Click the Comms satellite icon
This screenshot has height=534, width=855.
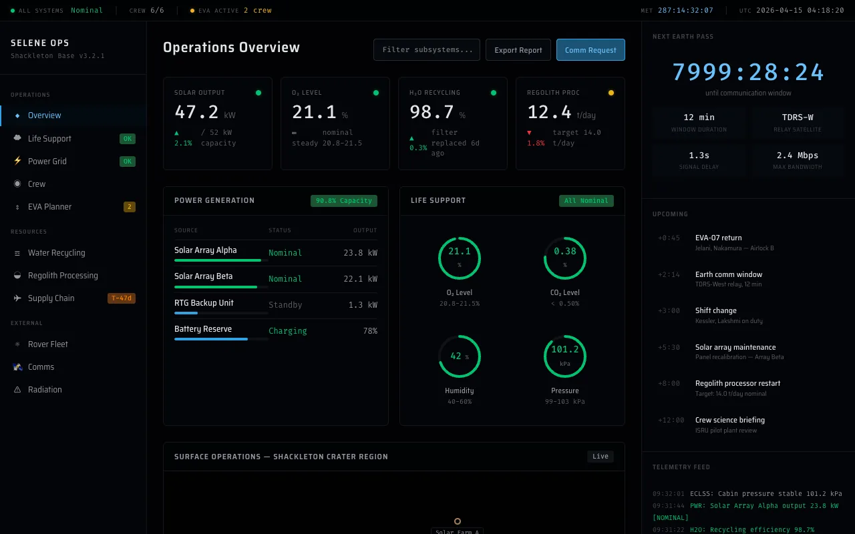coord(17,367)
